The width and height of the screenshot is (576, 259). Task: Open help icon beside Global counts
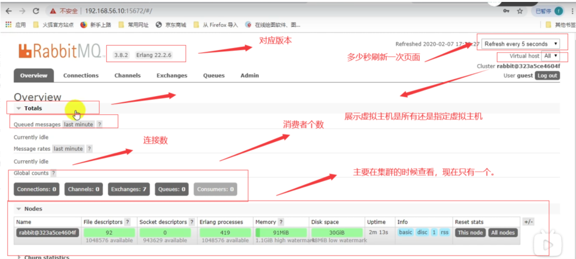coord(53,173)
